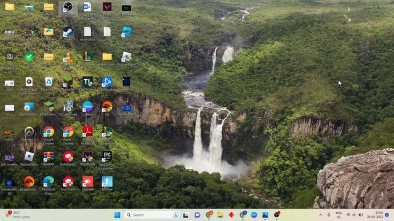
Task: Switch to OBS Studio on the taskbar
Action: coord(276,215)
